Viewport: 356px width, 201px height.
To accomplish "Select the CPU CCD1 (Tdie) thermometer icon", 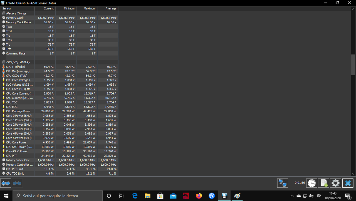I will [x=4, y=76].
